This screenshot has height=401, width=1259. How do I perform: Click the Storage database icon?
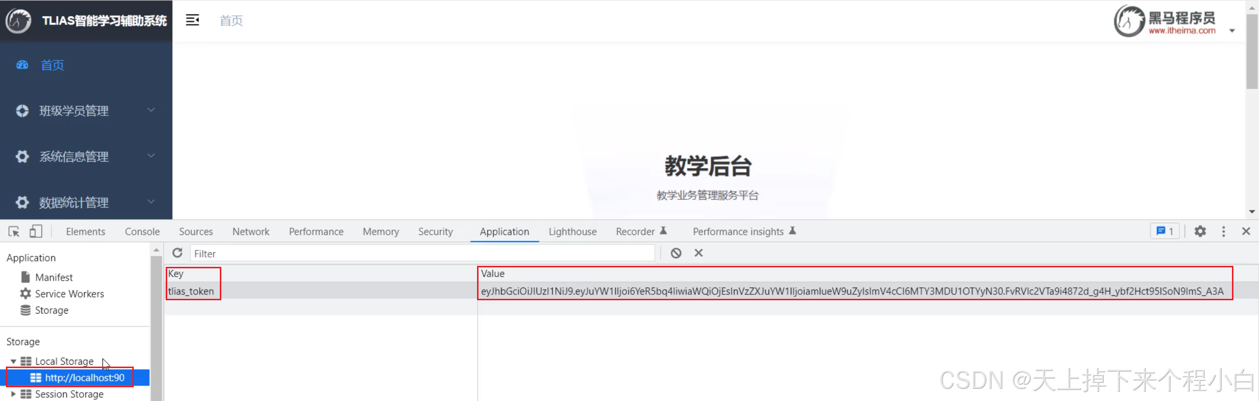26,310
